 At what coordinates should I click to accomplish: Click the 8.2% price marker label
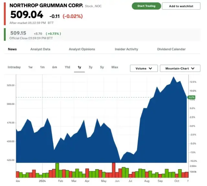click(x=191, y=97)
